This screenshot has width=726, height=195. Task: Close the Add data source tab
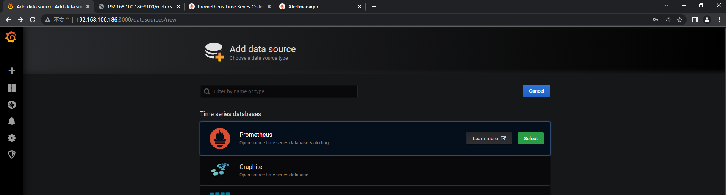[x=88, y=6]
